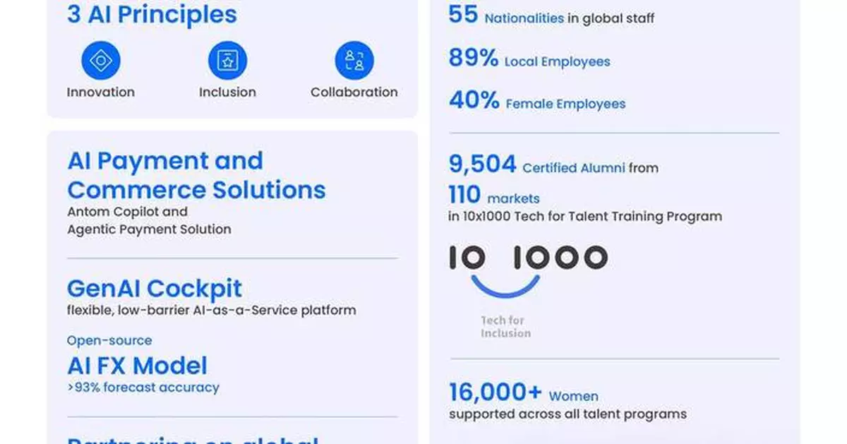Viewport: 847px width, 444px height.
Task: Click "AI Payment and Commerce Solutions" heading
Action: pos(196,175)
